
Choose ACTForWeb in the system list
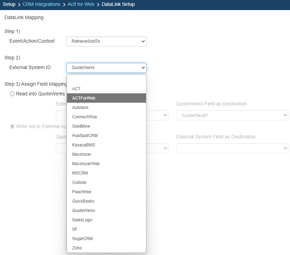pyautogui.click(x=84, y=98)
